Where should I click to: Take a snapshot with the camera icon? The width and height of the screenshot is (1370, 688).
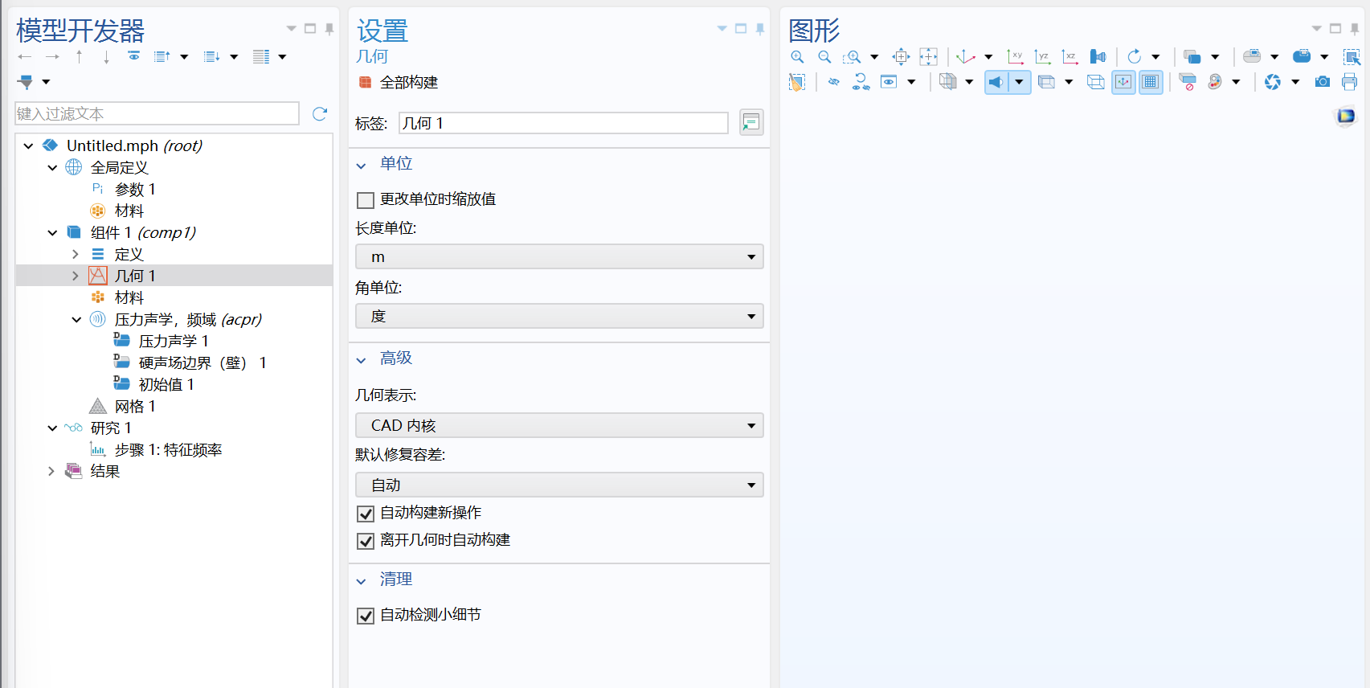(1322, 82)
